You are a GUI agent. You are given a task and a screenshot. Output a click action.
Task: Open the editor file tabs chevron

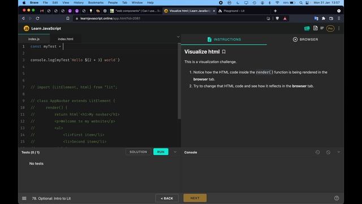click(178, 37)
